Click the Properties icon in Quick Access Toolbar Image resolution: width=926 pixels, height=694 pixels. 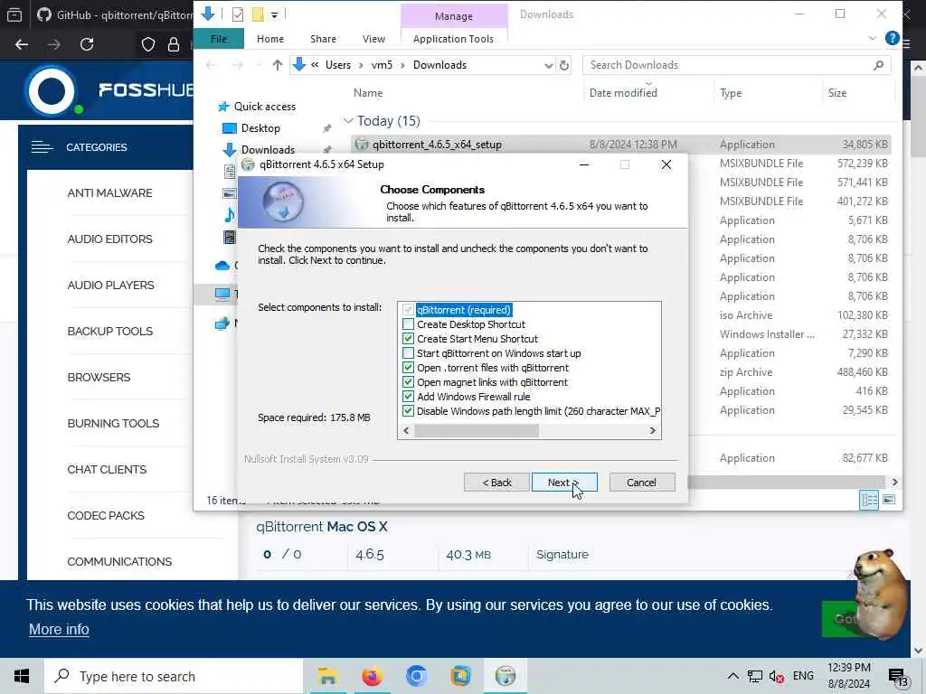pyautogui.click(x=238, y=14)
